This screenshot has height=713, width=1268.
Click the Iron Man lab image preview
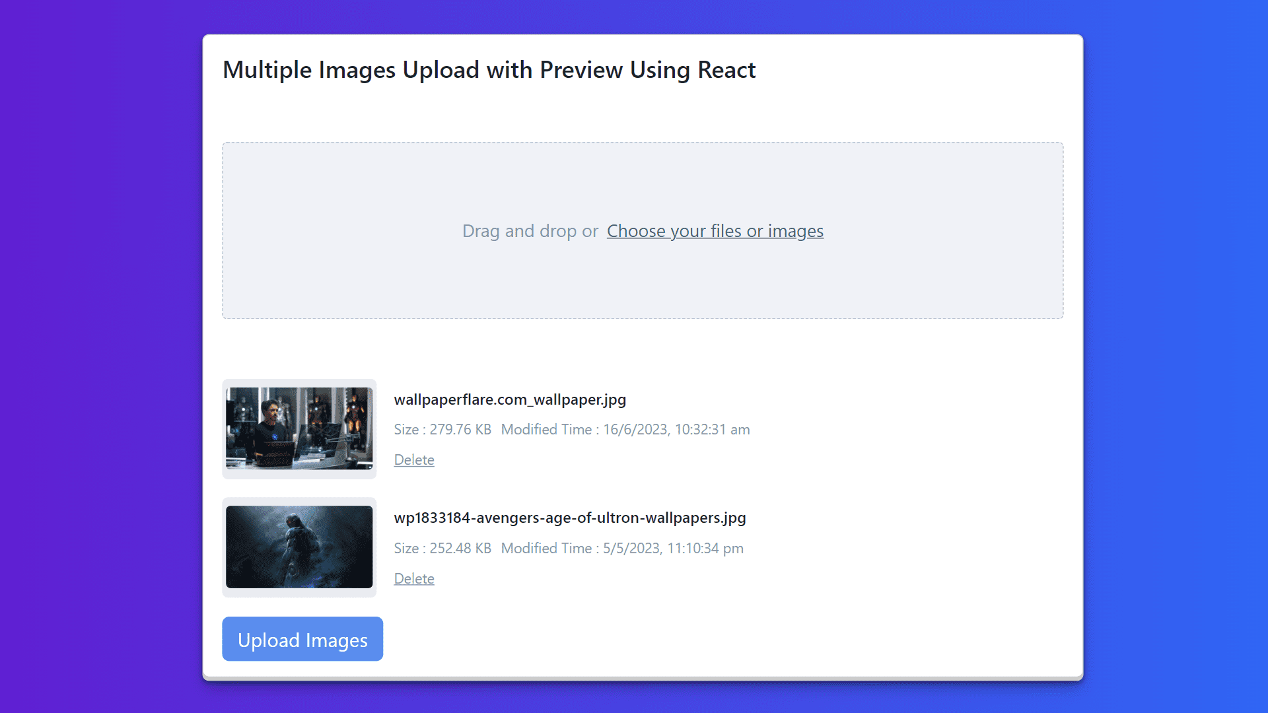point(299,429)
